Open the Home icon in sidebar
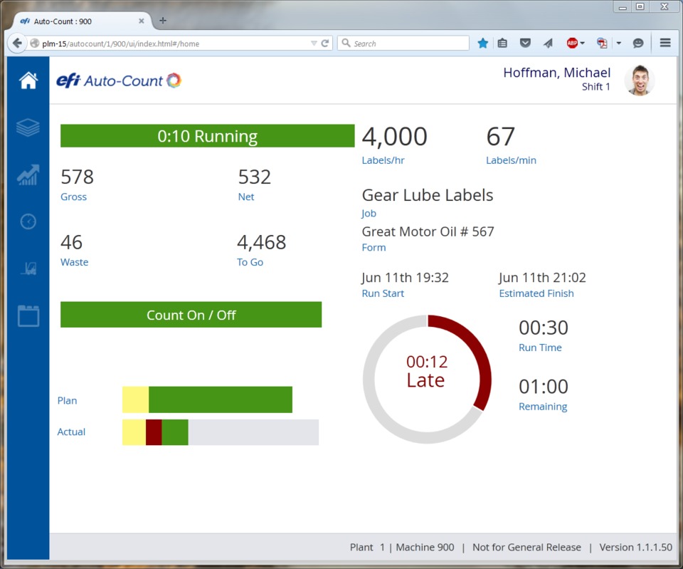This screenshot has width=683, height=569. [28, 80]
